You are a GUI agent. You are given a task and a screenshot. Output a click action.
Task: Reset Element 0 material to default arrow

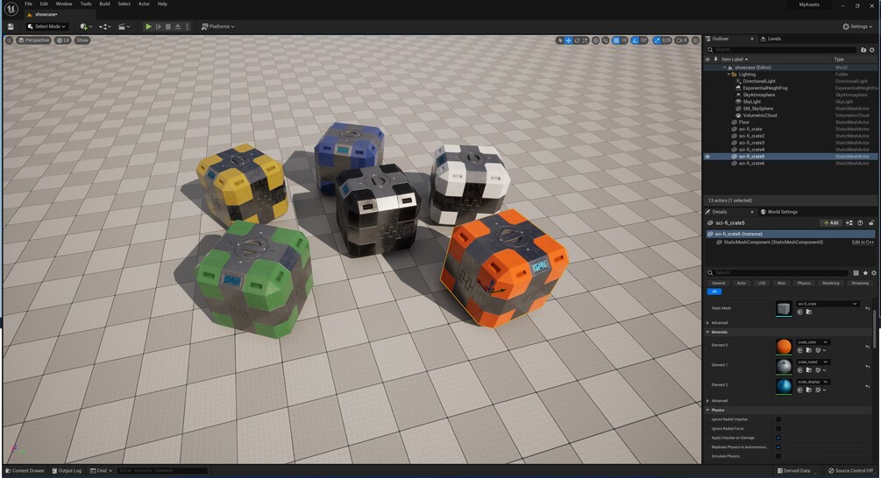click(x=868, y=347)
